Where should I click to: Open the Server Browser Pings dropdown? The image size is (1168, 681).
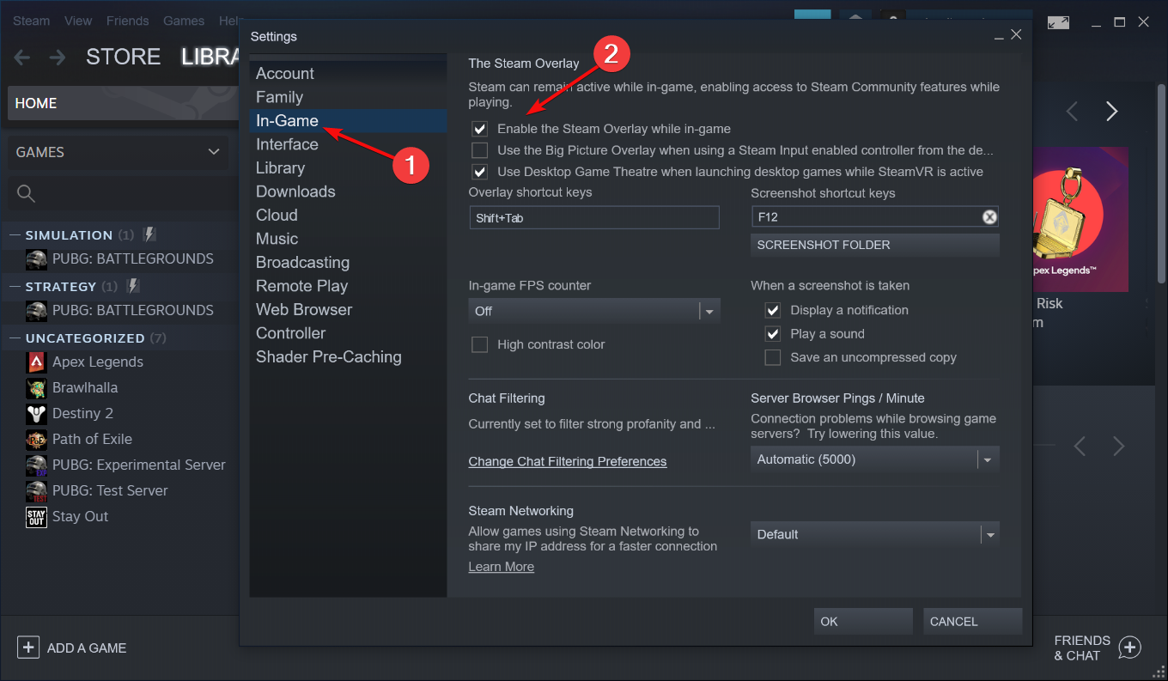875,459
